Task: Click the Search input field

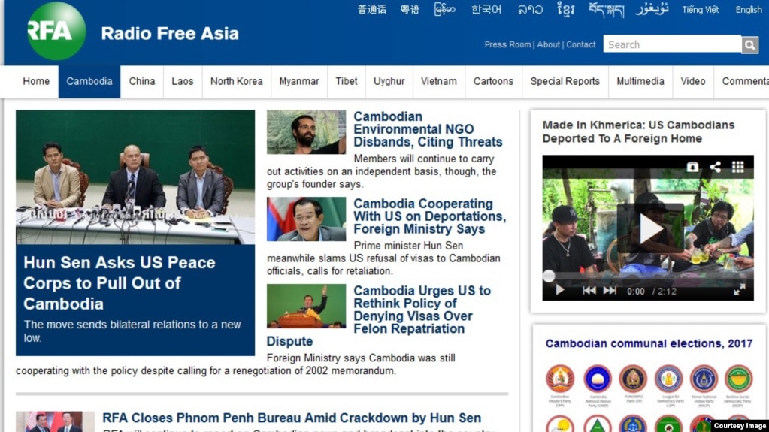Action: click(672, 44)
